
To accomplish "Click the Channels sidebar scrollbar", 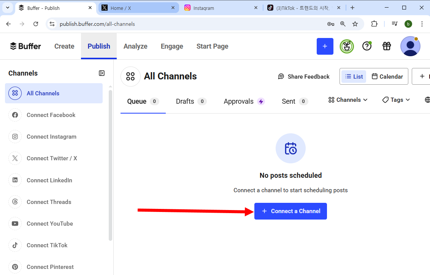I will pyautogui.click(x=110, y=166).
